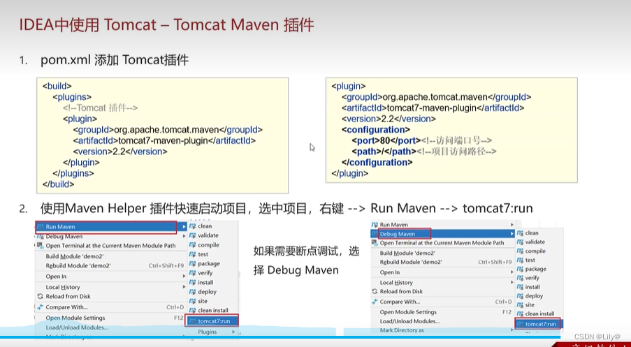Choose Build Module 'demo2' in right menu

click(x=407, y=253)
